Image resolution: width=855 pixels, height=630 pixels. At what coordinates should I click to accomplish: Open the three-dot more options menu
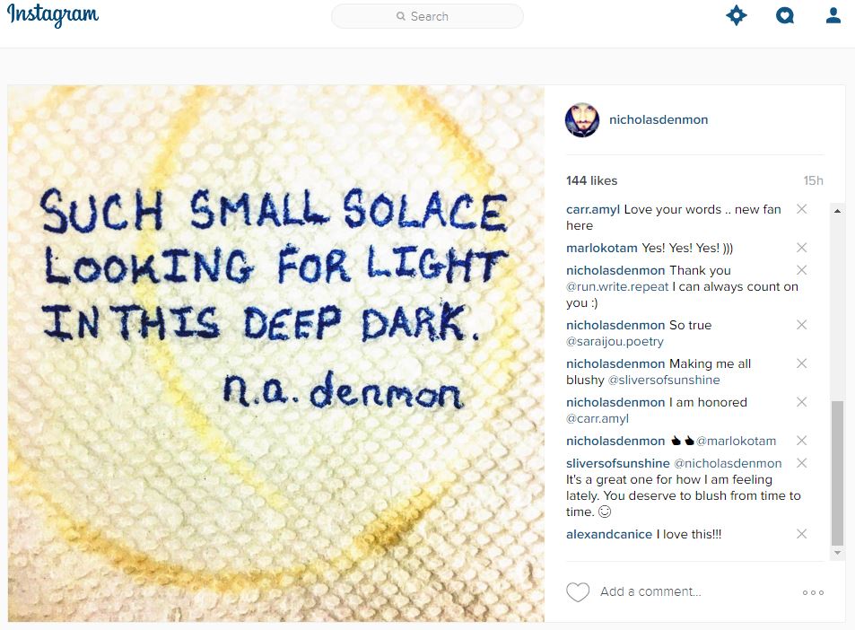[813, 592]
